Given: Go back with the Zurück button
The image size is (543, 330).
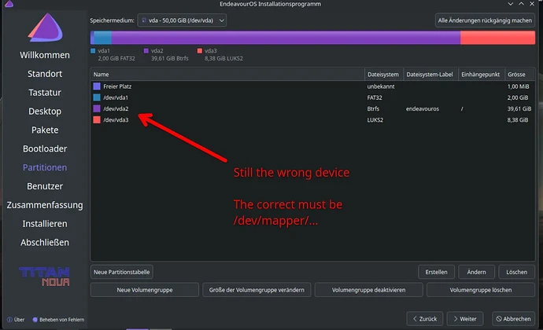Looking at the screenshot, I should [x=425, y=319].
